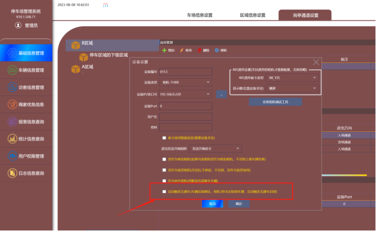The height and width of the screenshot is (231, 376).
Task: Close the 设备设置 dialog with X
Action: pyautogui.click(x=316, y=62)
